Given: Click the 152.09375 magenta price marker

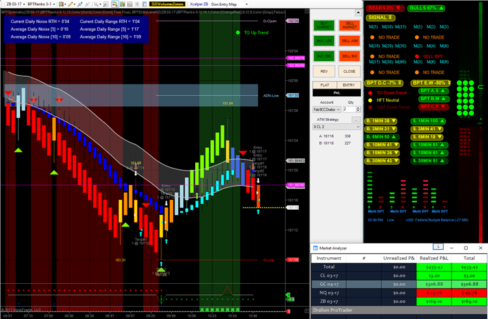Looking at the screenshot, I should [295, 58].
